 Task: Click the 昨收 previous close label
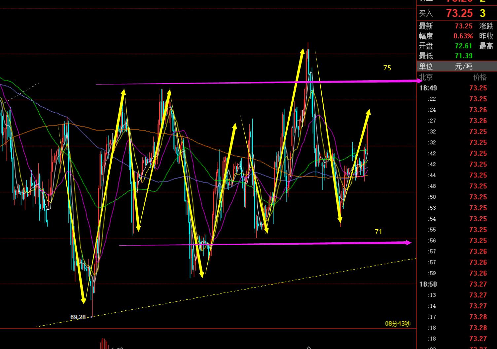pyautogui.click(x=486, y=36)
